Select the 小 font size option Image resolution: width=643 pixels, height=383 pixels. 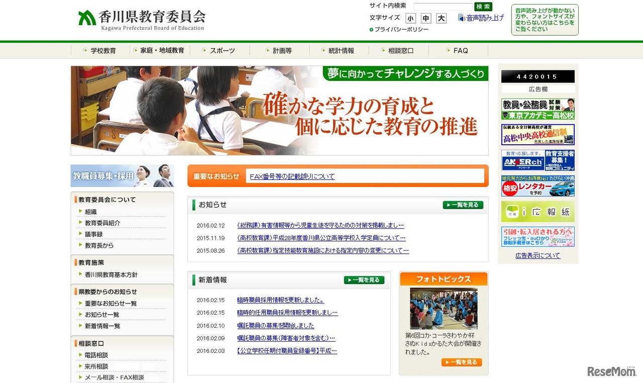point(410,18)
